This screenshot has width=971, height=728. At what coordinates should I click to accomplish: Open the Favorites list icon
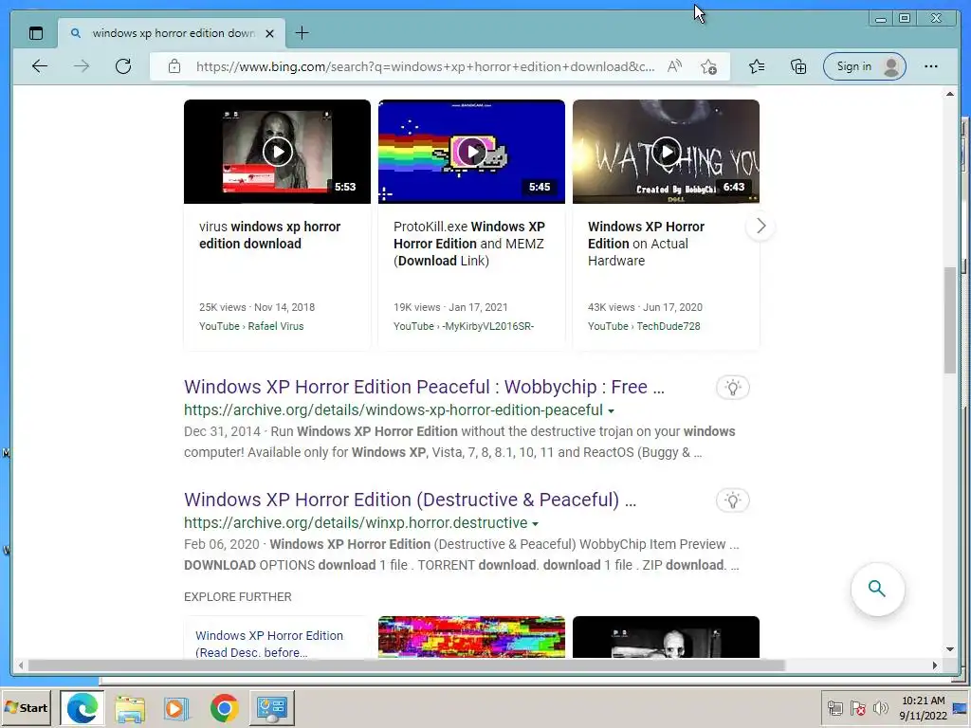point(756,66)
